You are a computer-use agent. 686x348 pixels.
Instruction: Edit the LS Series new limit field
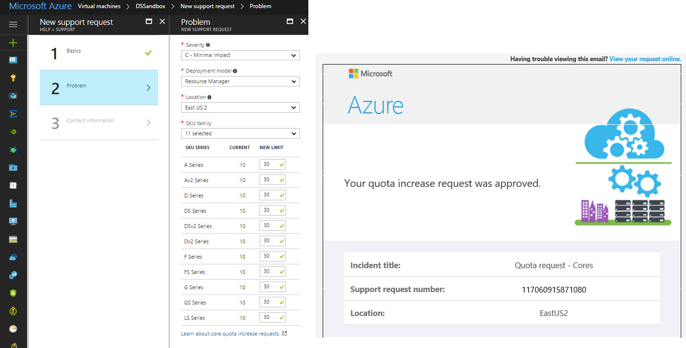272,317
